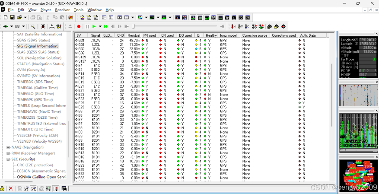Open the sigma statistic view icon
379x194 pixels.
point(120,17)
